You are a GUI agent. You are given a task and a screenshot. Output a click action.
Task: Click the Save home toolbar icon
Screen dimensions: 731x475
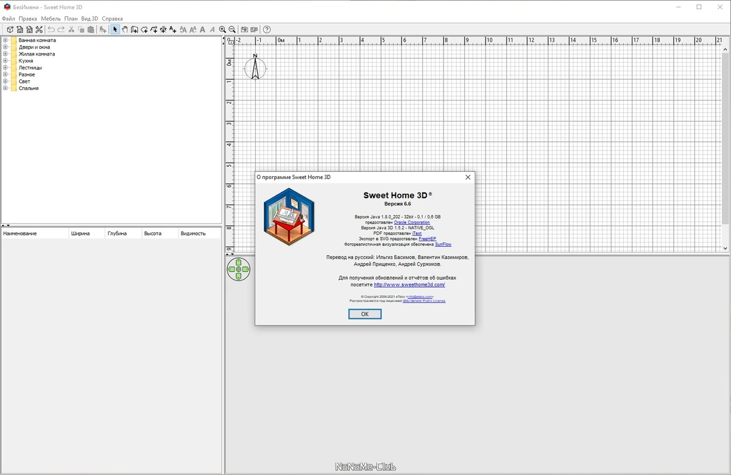click(29, 29)
